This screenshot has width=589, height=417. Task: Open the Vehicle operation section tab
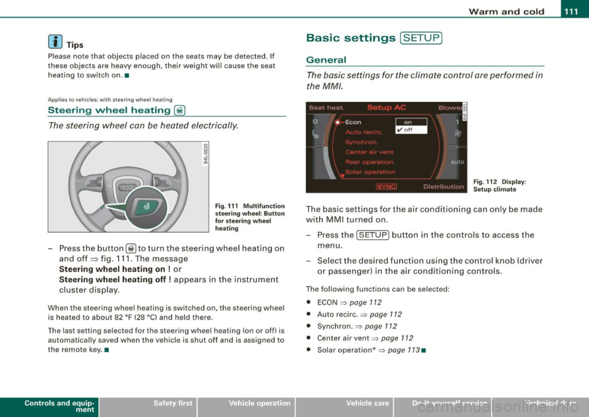[x=247, y=407]
